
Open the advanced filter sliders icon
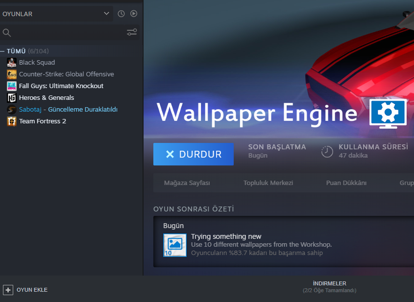pyautogui.click(x=132, y=32)
